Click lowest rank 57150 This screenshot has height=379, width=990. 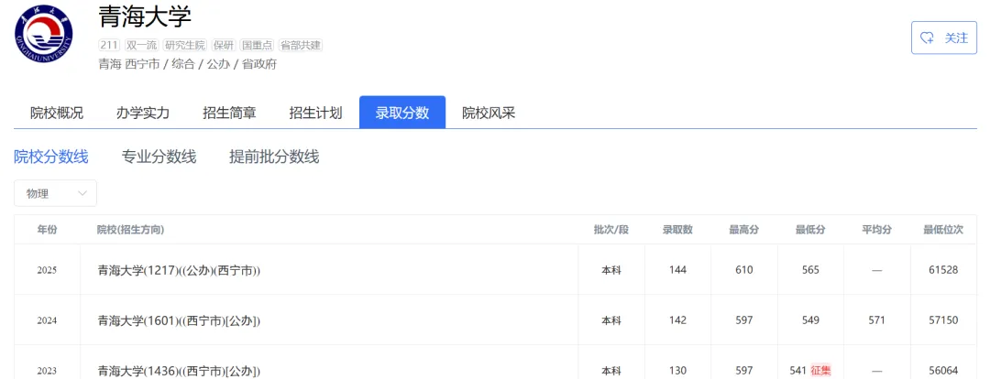pyautogui.click(x=943, y=320)
